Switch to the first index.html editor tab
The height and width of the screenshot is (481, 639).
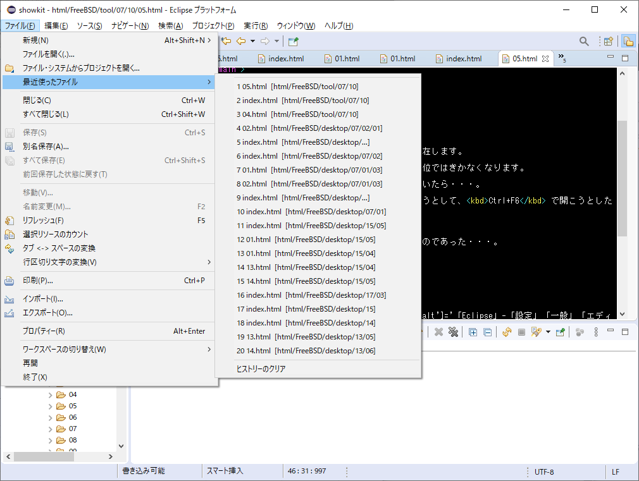click(281, 59)
